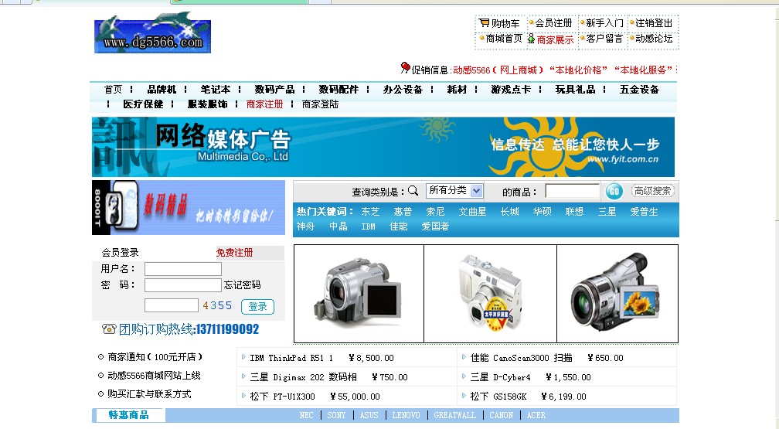Open IBM ThinkPad R51 product link
This screenshot has width=779, height=429.
(291, 358)
